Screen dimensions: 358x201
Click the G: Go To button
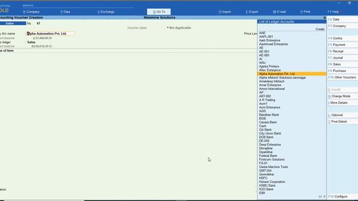click(159, 12)
